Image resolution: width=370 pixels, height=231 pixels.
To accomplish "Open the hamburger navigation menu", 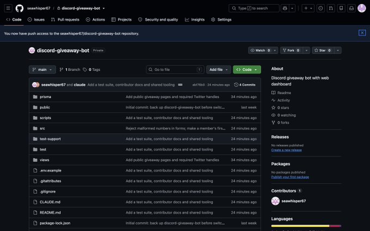I will tap(8, 8).
